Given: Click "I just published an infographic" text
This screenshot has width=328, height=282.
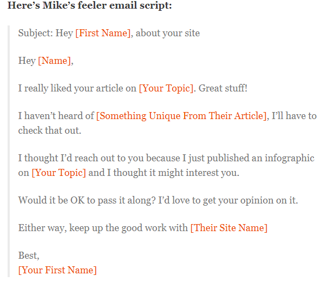Looking at the screenshot, I should (x=248, y=158).
